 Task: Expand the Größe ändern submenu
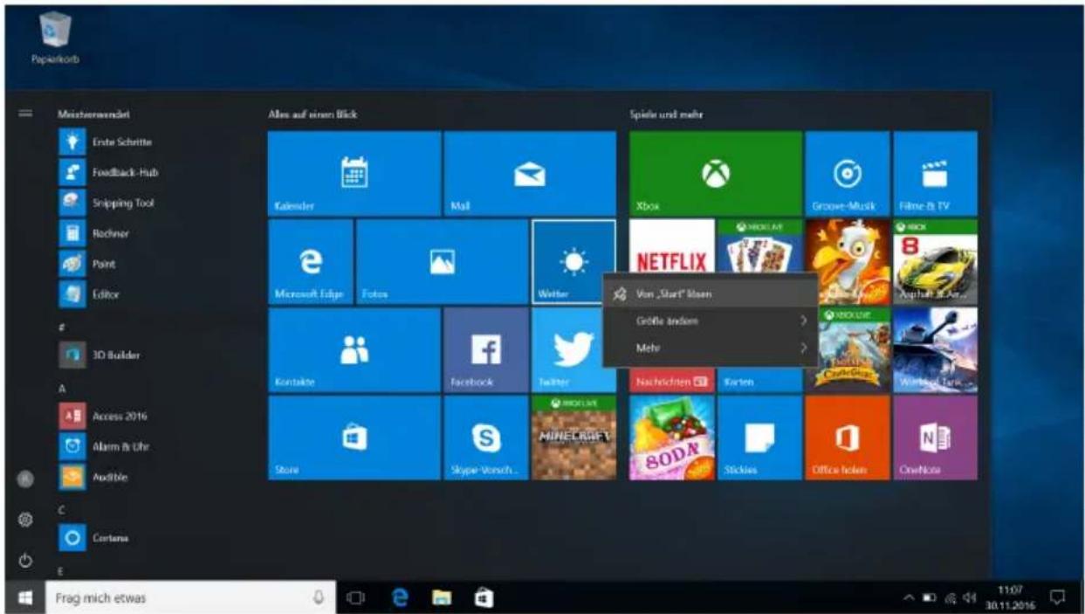coord(710,321)
